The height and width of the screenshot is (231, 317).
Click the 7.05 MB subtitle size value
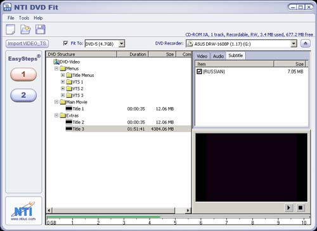pyautogui.click(x=295, y=72)
